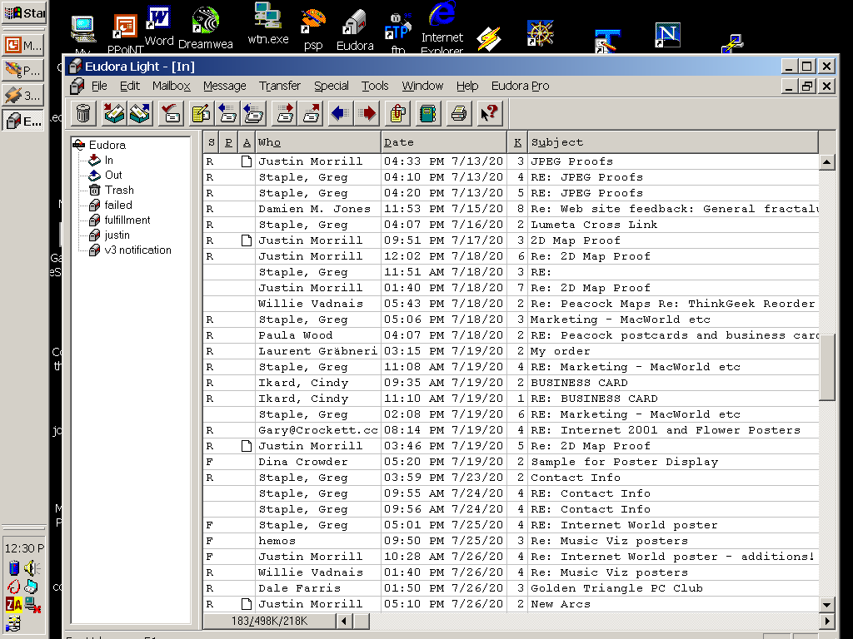Go to next message with red arrow

pyautogui.click(x=367, y=113)
